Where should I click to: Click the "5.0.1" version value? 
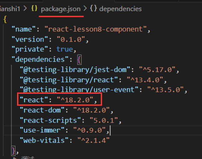104,120
